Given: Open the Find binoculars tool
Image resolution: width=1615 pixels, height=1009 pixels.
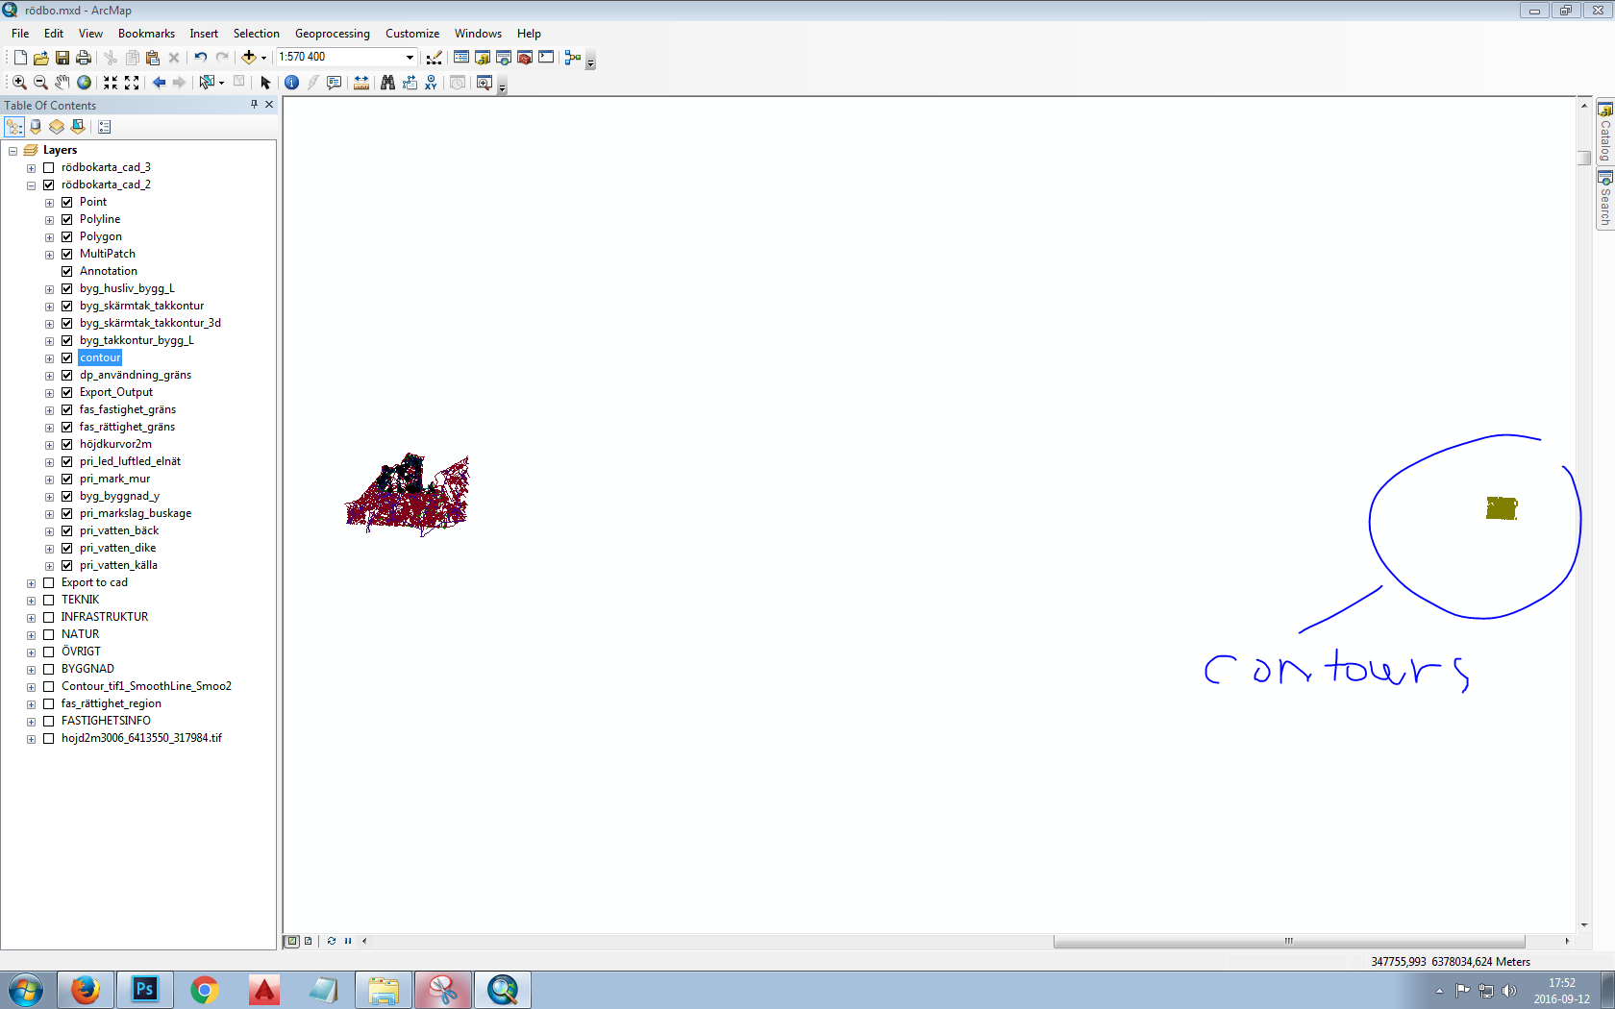Looking at the screenshot, I should point(387,83).
